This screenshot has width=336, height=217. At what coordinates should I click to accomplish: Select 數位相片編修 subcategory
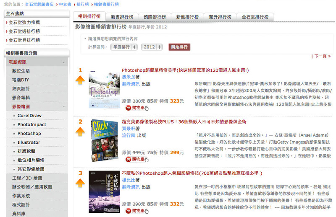tap(31, 160)
